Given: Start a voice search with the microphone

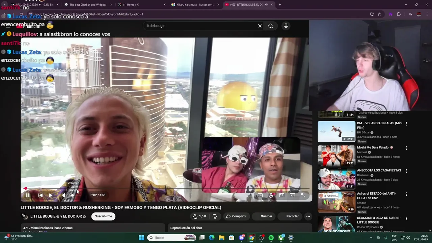Looking at the screenshot, I should [286, 26].
